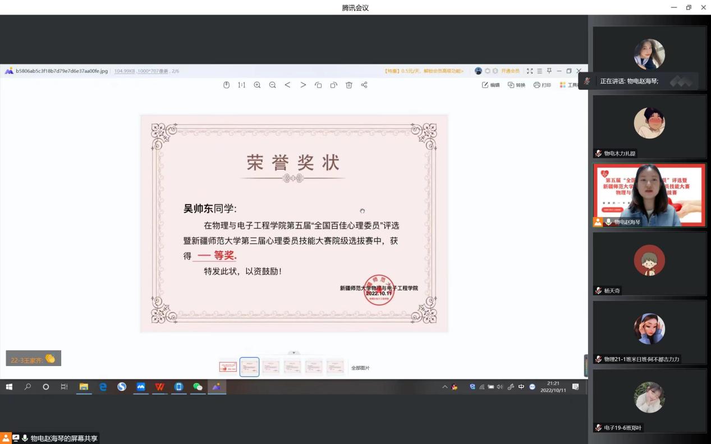Rotate image counterclockwise
Image resolution: width=711 pixels, height=444 pixels.
[x=318, y=85]
